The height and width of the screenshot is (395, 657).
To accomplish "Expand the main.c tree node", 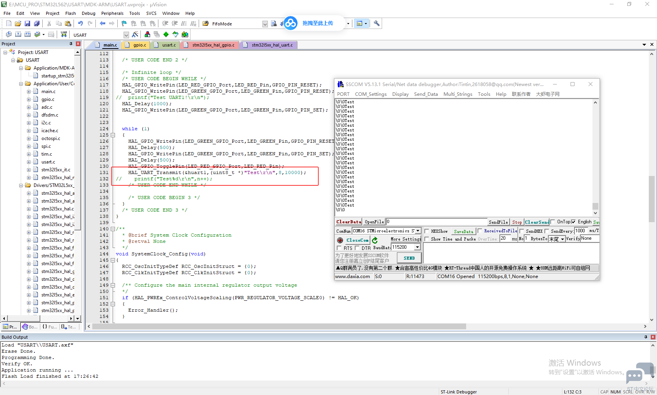I will pyautogui.click(x=29, y=92).
